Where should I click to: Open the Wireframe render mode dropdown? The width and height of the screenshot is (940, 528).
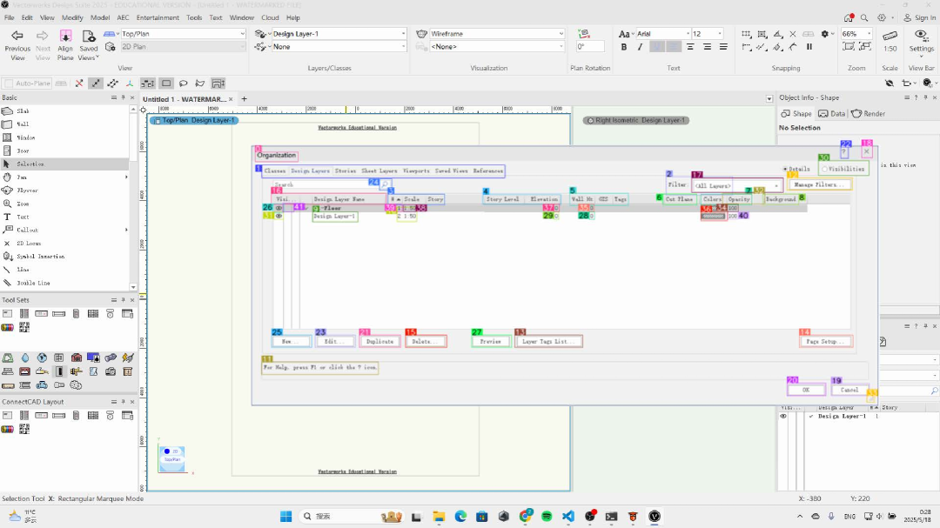pyautogui.click(x=561, y=34)
